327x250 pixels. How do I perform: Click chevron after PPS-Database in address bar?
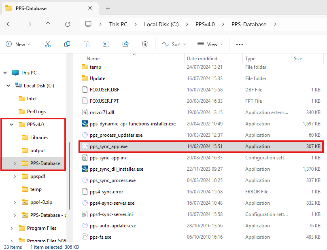[x=275, y=24]
